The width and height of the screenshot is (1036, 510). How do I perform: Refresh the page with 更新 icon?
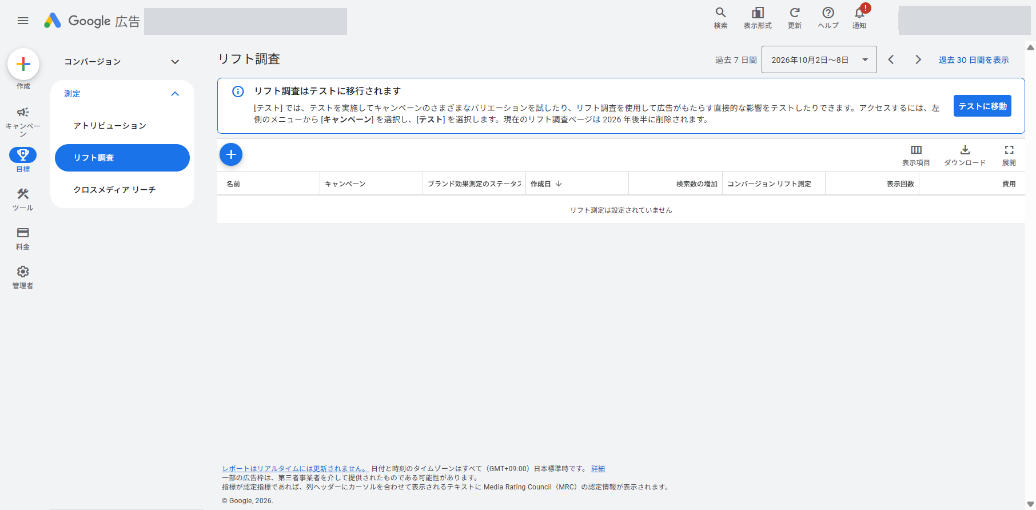(x=794, y=18)
